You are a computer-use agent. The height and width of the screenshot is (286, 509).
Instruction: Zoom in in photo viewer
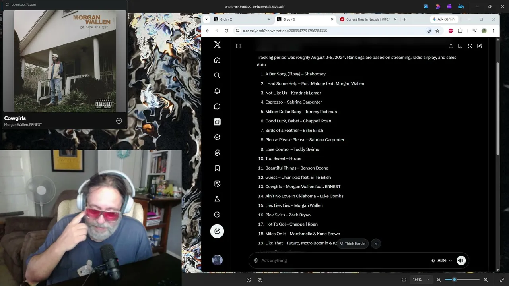click(486, 280)
